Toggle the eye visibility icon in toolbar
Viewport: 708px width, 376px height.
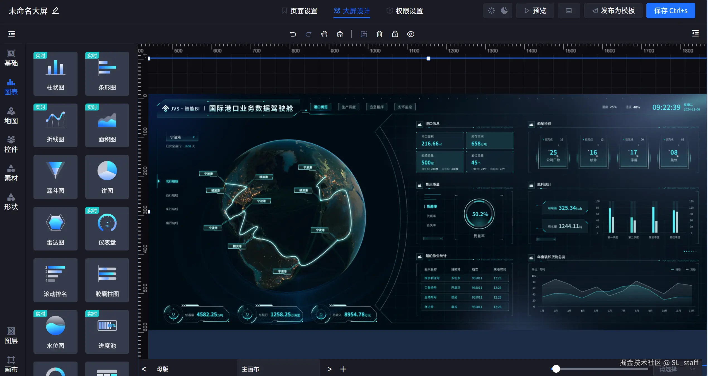tap(410, 34)
